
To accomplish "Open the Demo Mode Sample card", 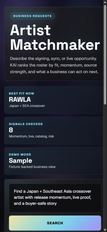I will pyautogui.click(x=54, y=161).
